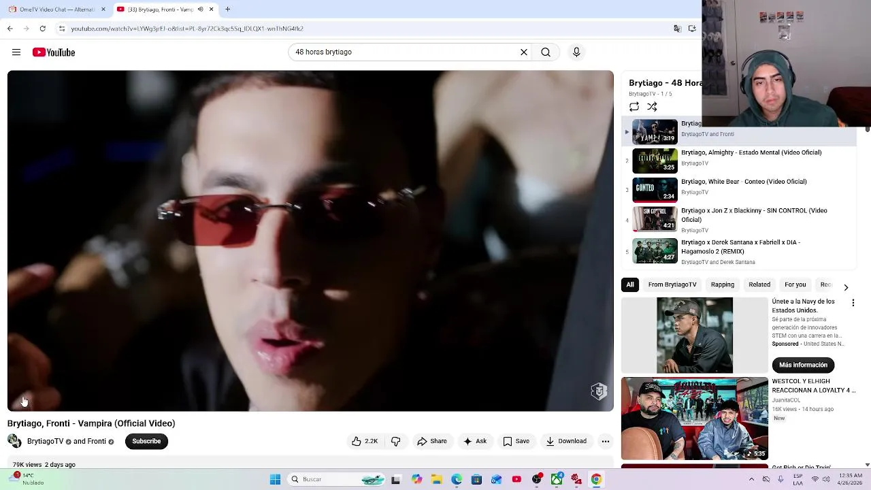Toggle loop playlist icon

coord(634,107)
